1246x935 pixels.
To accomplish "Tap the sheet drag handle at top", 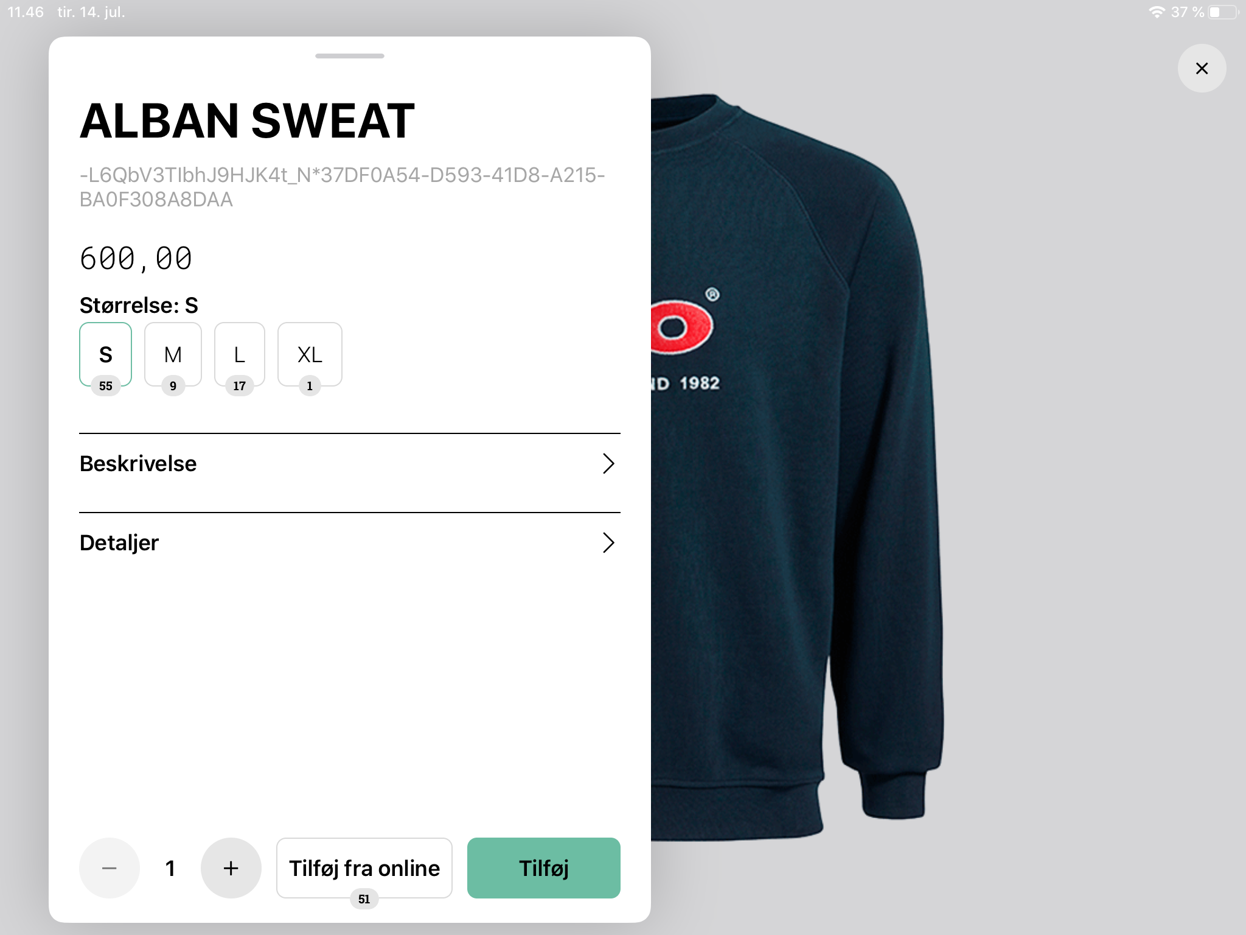I will (350, 56).
